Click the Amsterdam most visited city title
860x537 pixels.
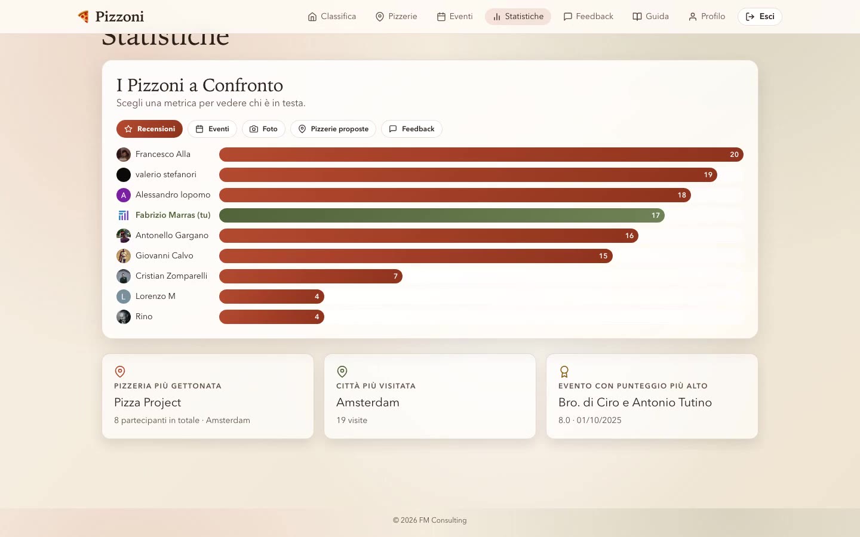point(368,403)
